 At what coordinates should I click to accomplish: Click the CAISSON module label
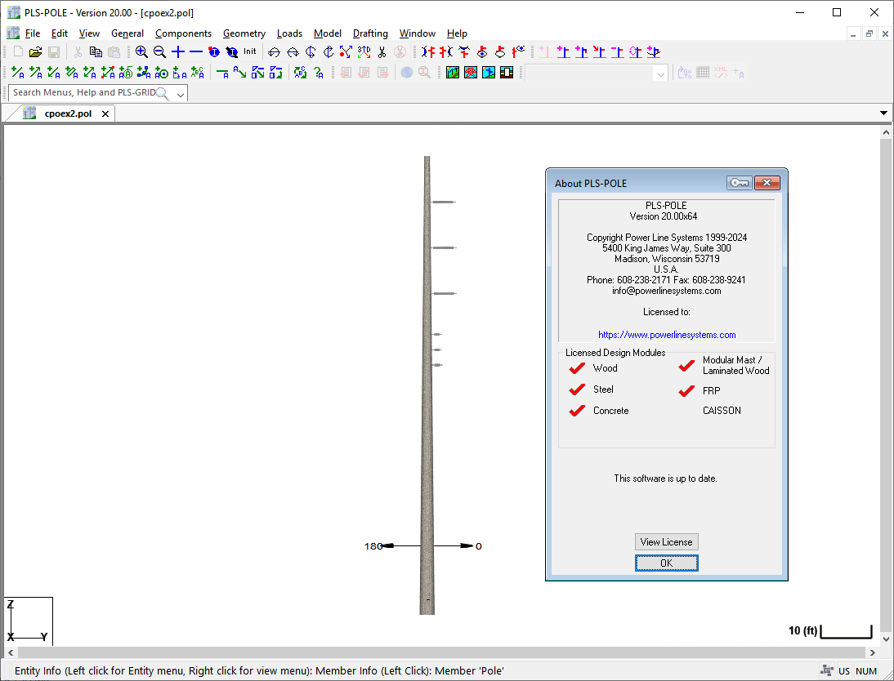coord(722,410)
